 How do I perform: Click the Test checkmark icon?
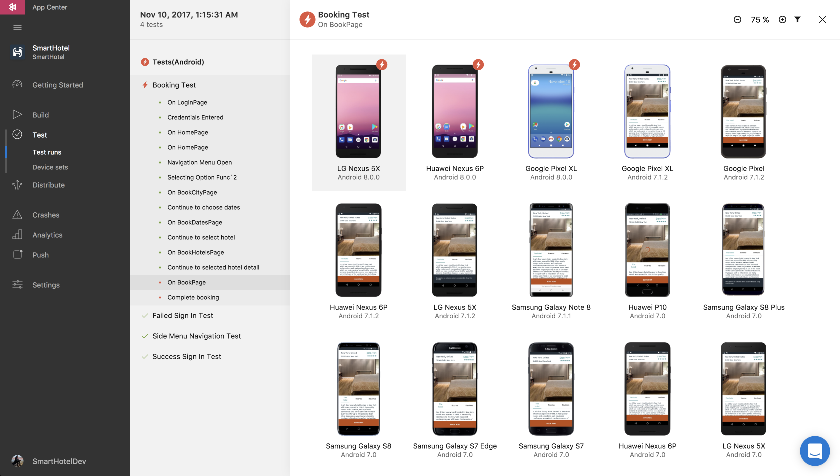click(17, 134)
